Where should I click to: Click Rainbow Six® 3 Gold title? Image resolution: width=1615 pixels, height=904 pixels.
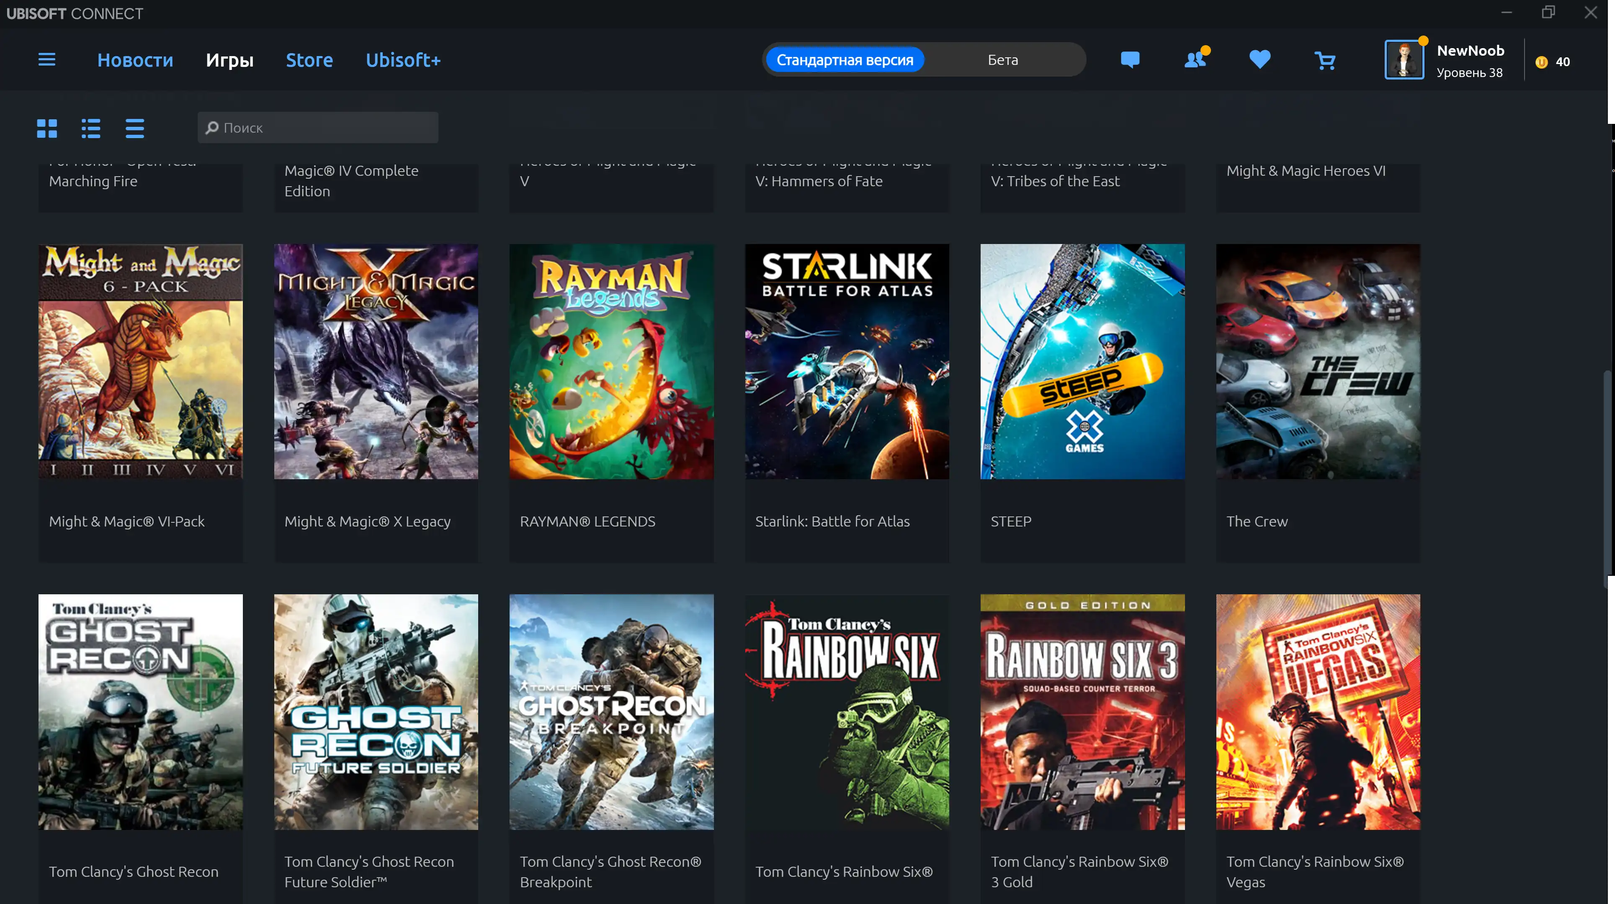click(1079, 871)
